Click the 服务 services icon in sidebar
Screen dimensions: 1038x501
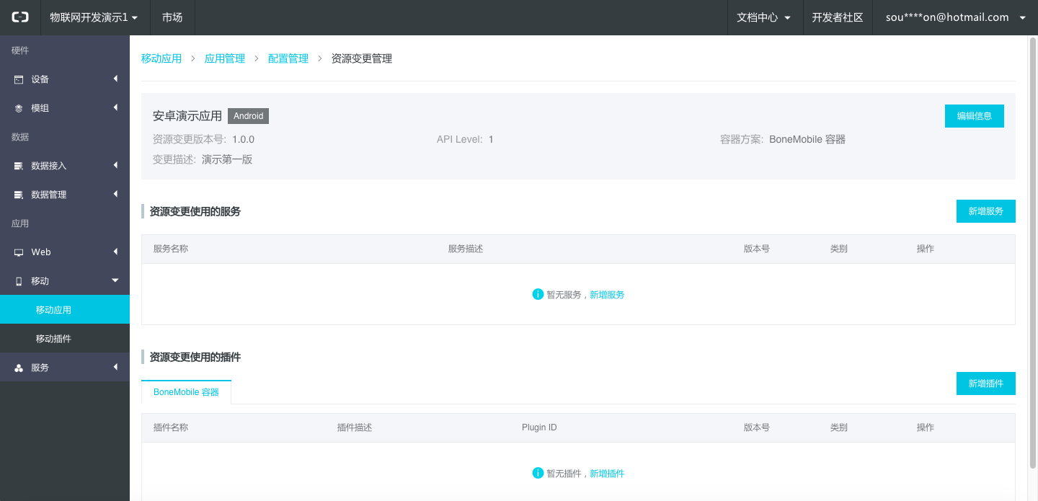click(19, 368)
